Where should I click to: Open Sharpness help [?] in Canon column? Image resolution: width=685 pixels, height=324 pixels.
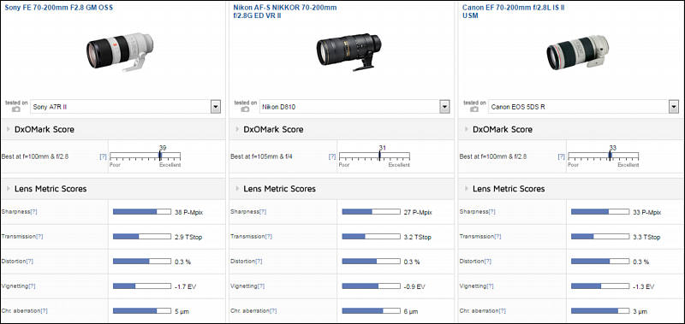pyautogui.click(x=491, y=211)
